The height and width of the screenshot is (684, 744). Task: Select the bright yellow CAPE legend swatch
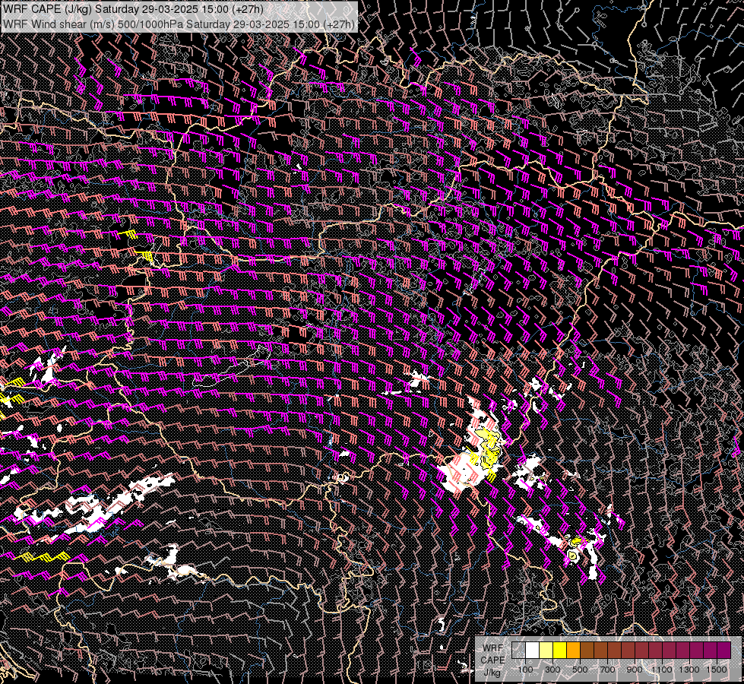coord(560,650)
